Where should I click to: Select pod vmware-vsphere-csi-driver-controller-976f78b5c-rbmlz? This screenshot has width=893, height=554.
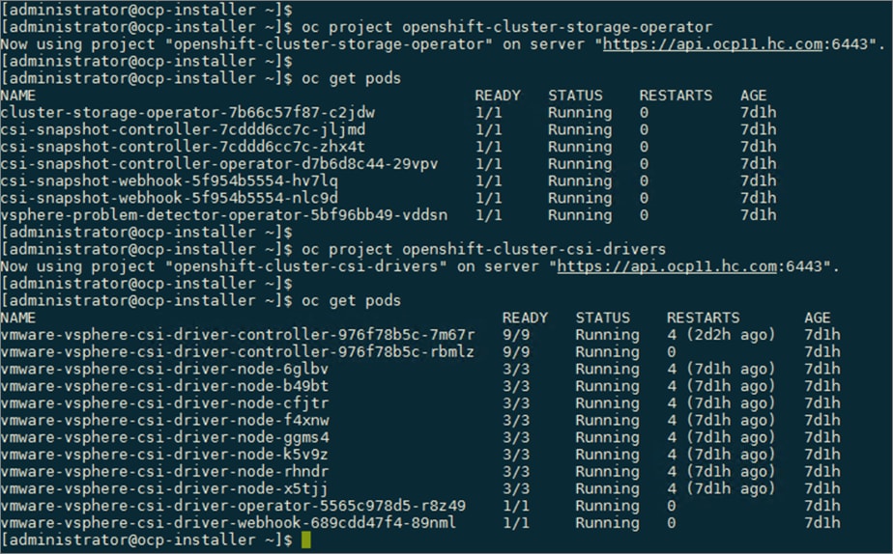[x=238, y=351]
